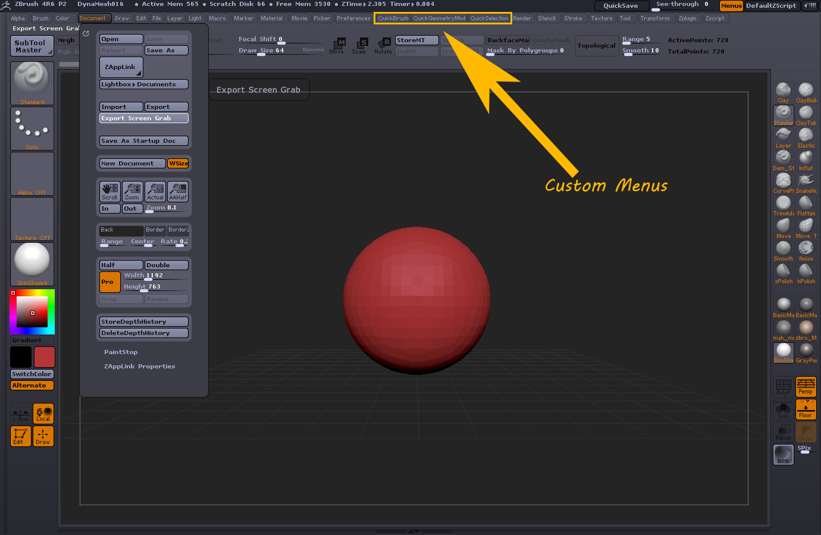
Task: Select the Smooth brush
Action: (783, 249)
